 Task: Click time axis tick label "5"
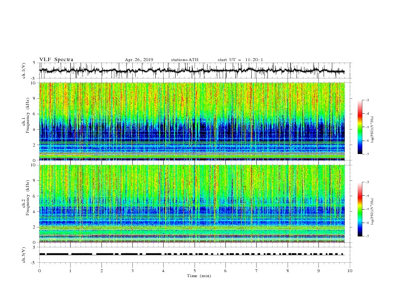tap(195, 271)
